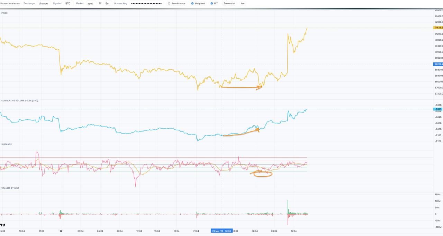
Task: Toggle the FFT checkbox off
Action: pos(212,3)
